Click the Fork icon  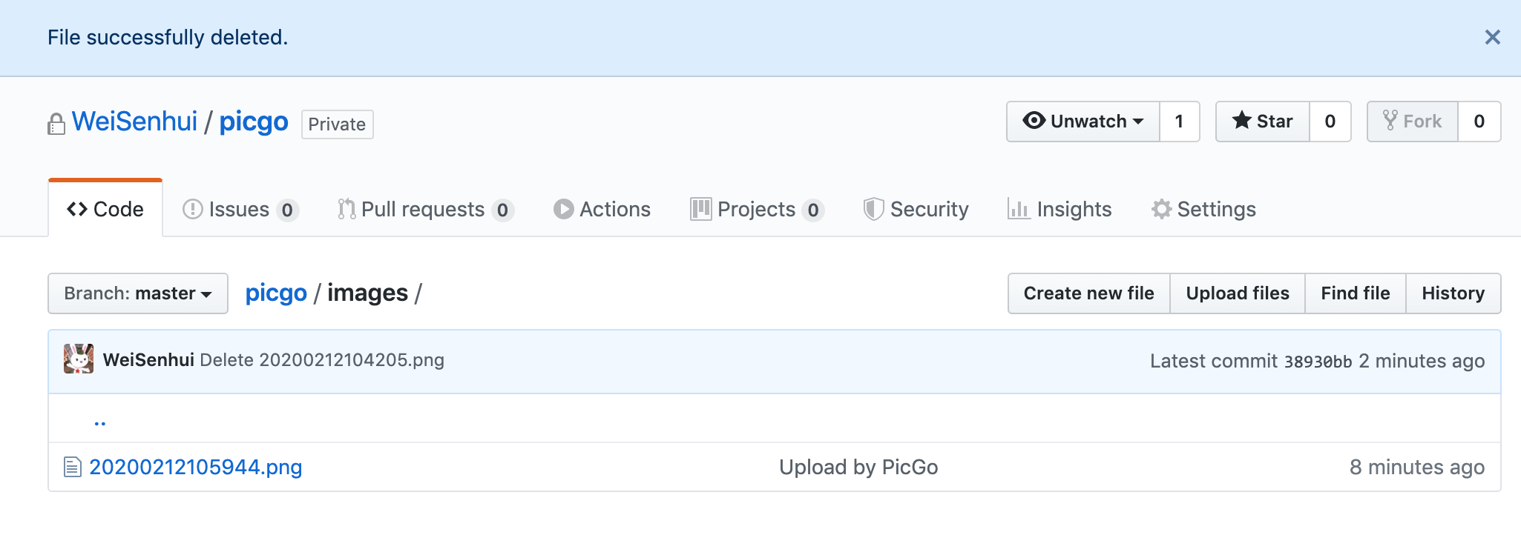[x=1390, y=121]
